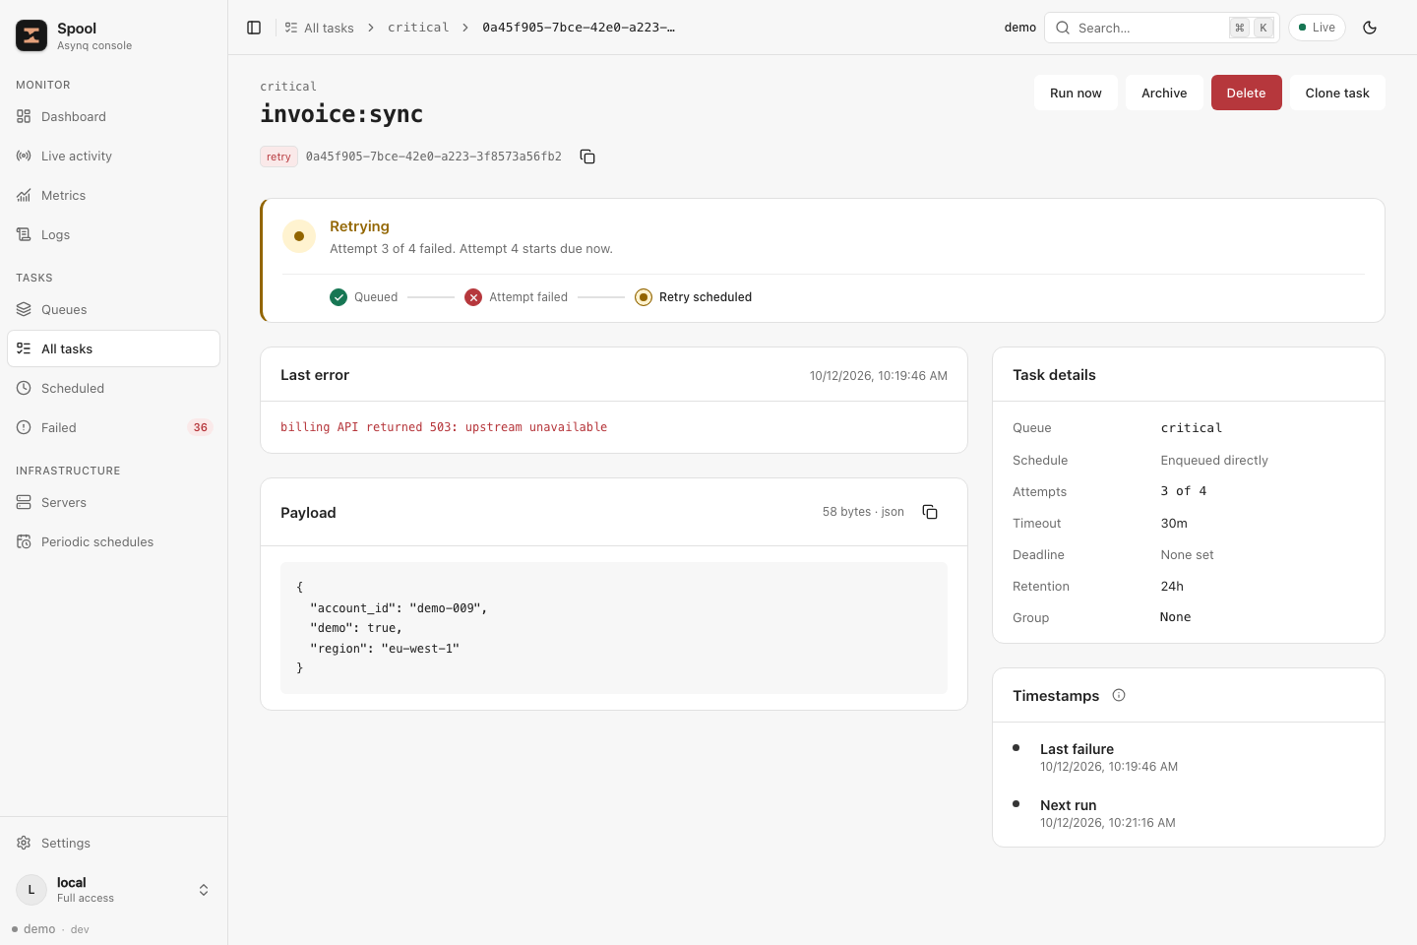Copy the payload JSON using copy icon
Screen dimensions: 1417x945
tap(930, 512)
